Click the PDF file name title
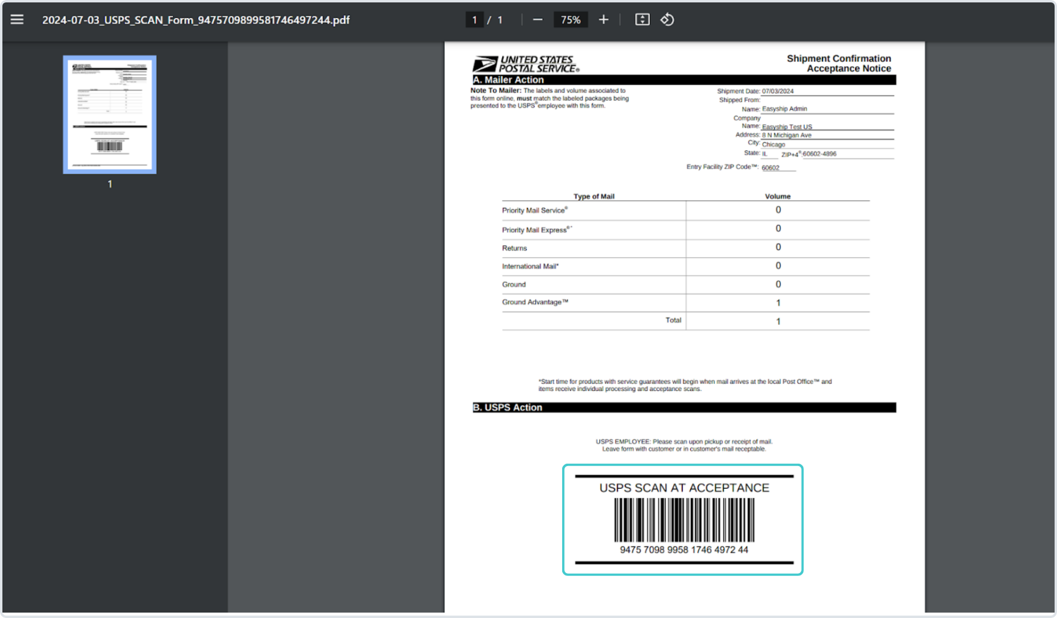The image size is (1057, 618). click(x=196, y=20)
